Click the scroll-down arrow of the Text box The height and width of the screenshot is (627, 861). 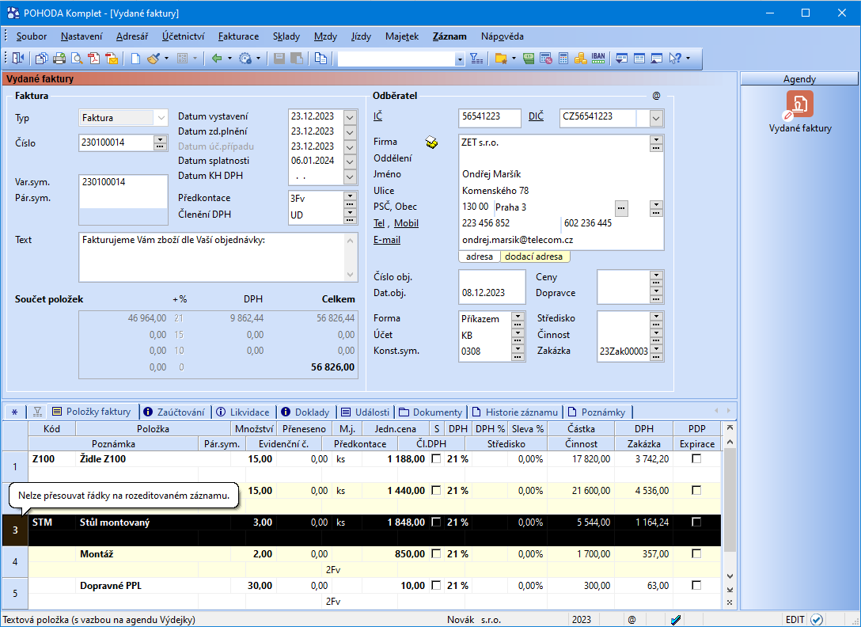tap(351, 275)
